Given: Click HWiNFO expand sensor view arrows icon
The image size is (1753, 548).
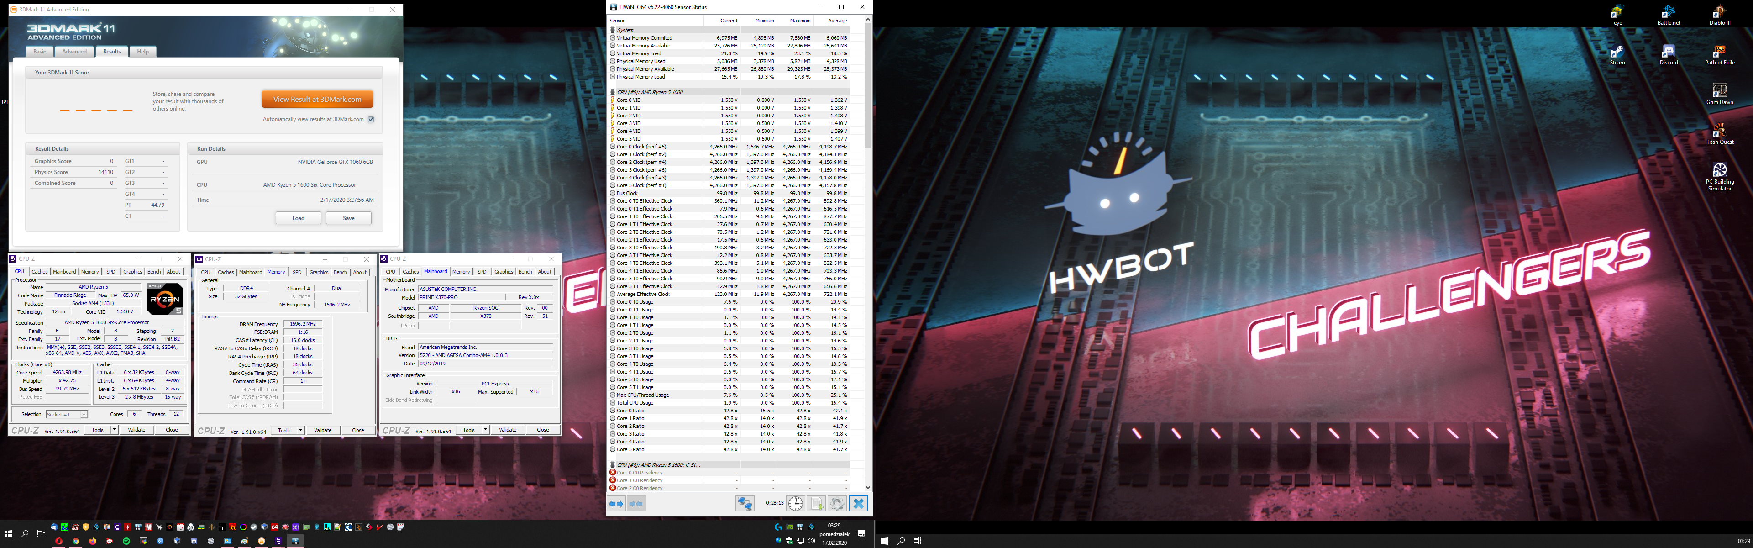Looking at the screenshot, I should [x=616, y=504].
